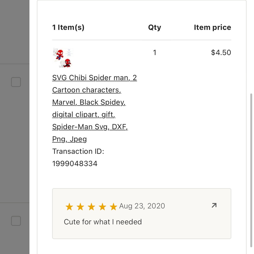Click transaction ID number 1999048334
The image size is (254, 254).
75,164
